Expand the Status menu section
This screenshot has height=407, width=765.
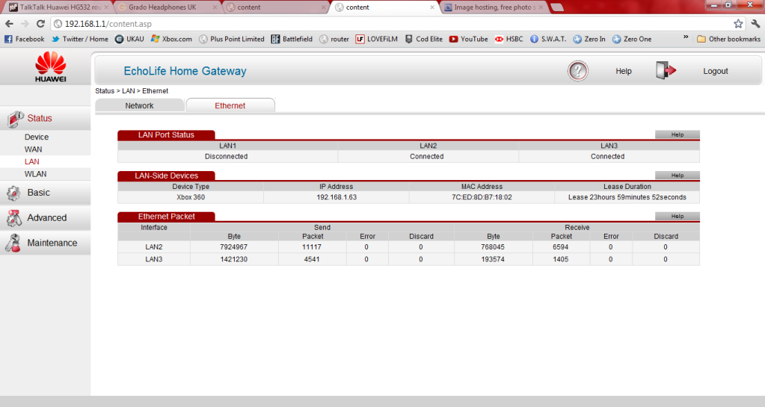point(46,119)
